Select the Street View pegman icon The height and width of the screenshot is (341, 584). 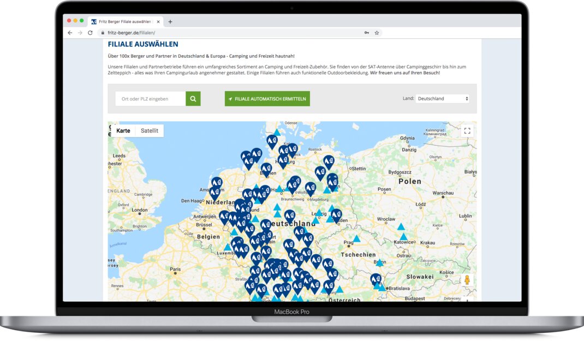click(467, 280)
